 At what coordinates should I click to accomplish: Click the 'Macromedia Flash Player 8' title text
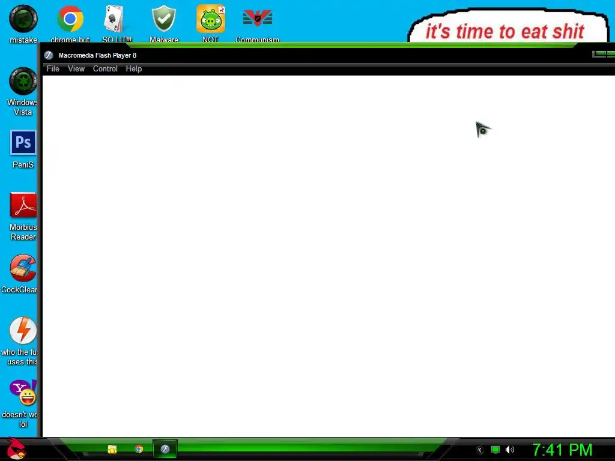[x=98, y=55]
